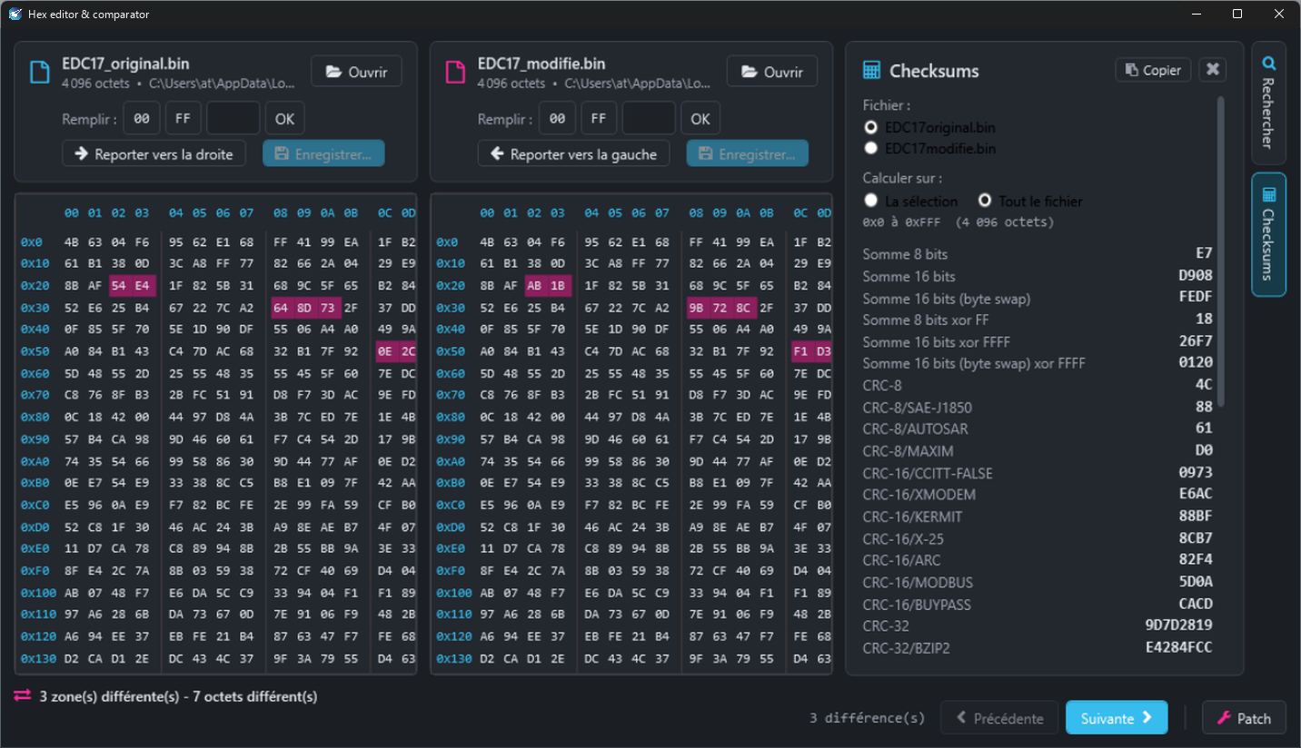Click the pink file icon for EDC17_modifie.bin

pyautogui.click(x=455, y=72)
